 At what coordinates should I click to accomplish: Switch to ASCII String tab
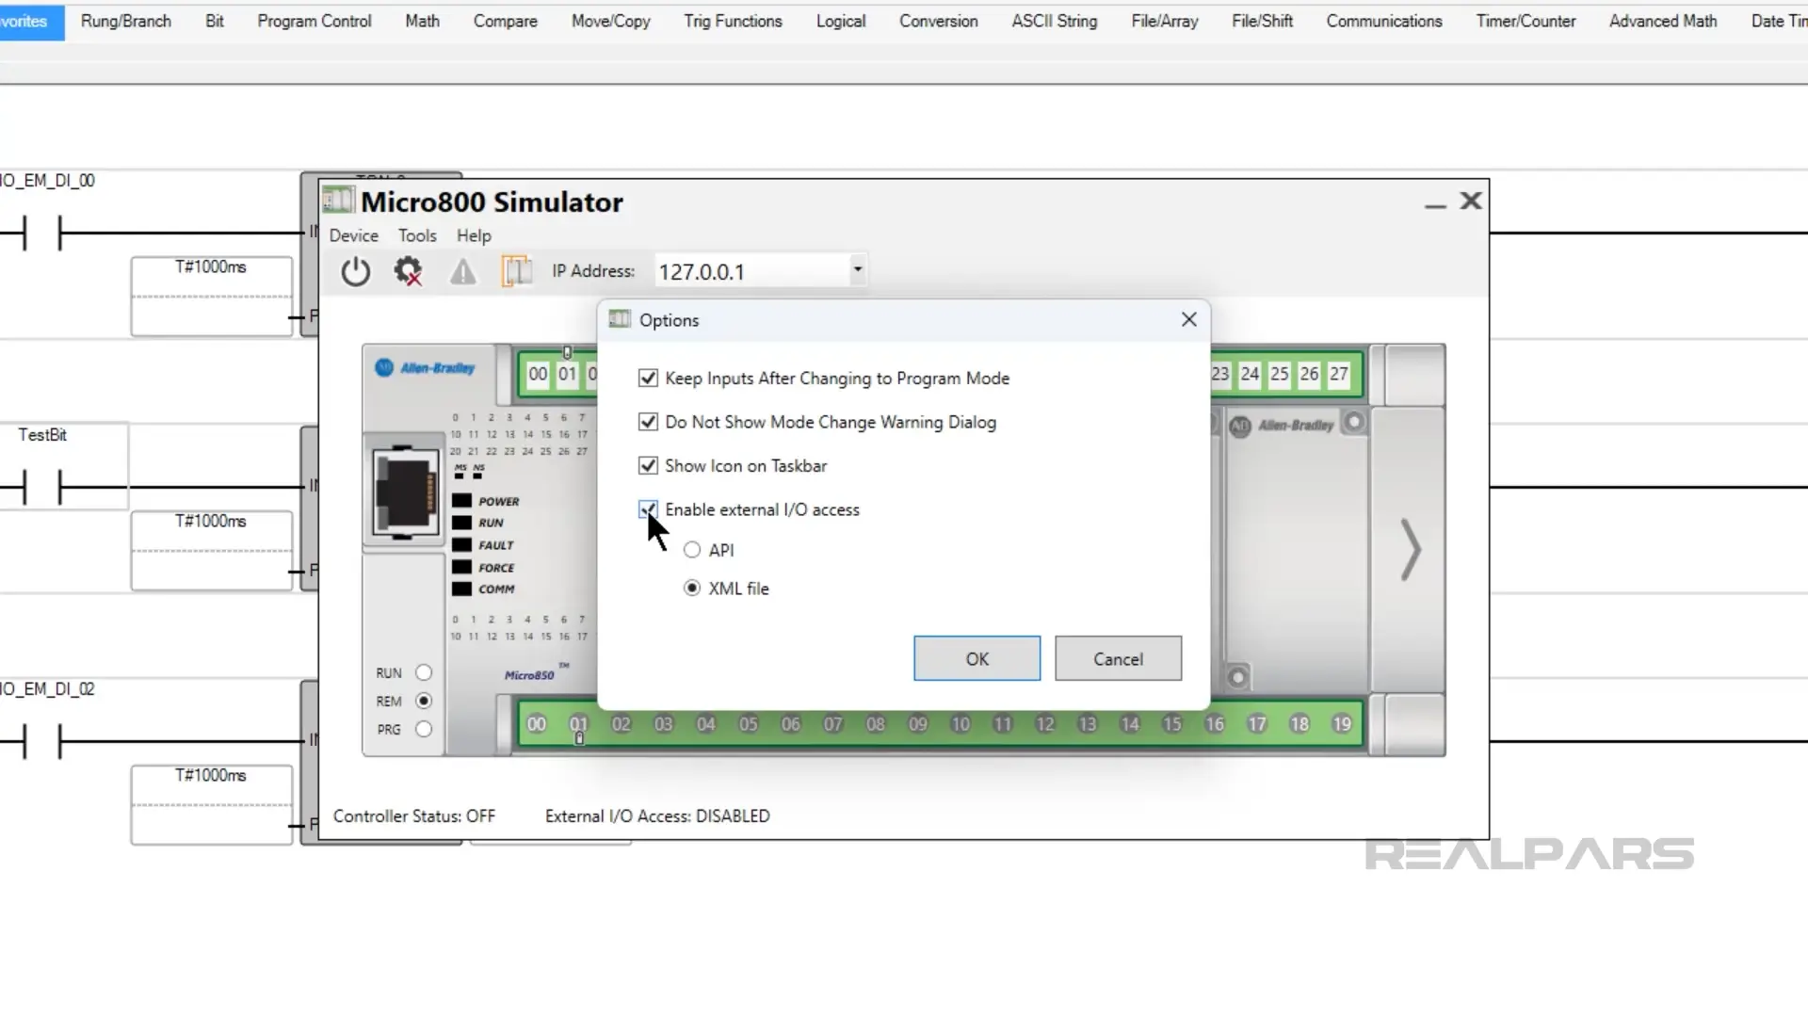1054,21
